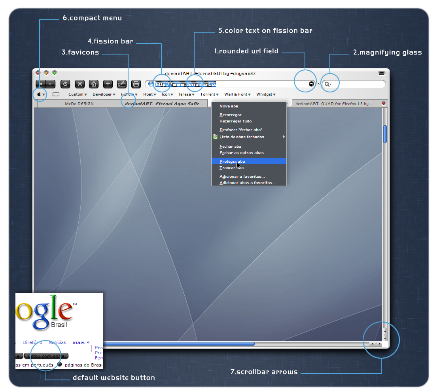The height and width of the screenshot is (391, 439).
Task: Click the vertical scrollbar thumb
Action: [x=385, y=133]
